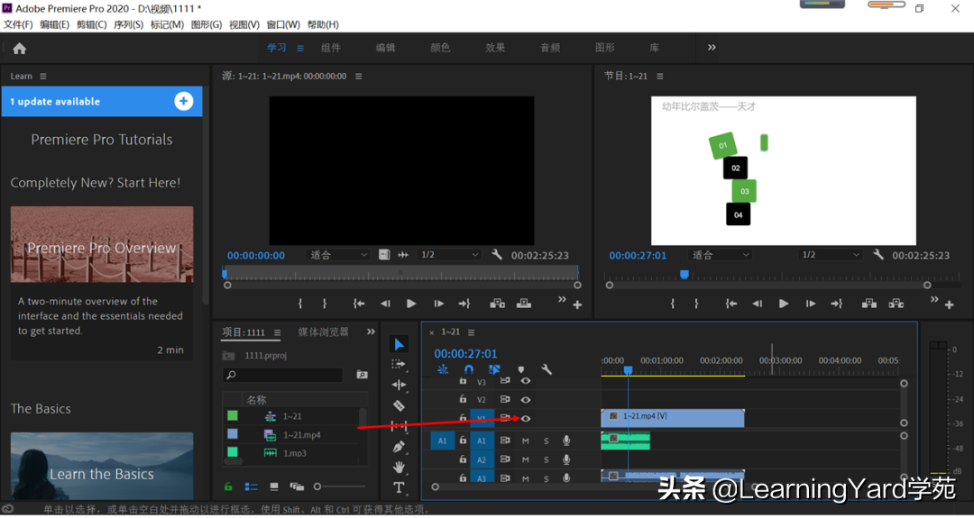
Task: Click Extract button in Program monitor
Action: click(x=896, y=304)
